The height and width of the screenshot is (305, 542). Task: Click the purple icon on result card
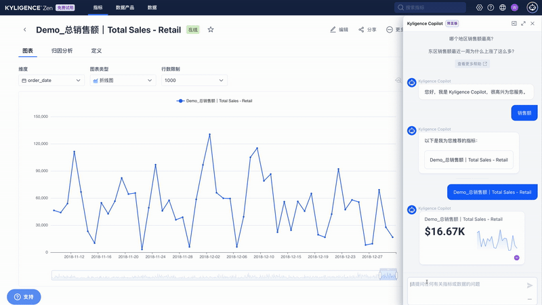(517, 258)
